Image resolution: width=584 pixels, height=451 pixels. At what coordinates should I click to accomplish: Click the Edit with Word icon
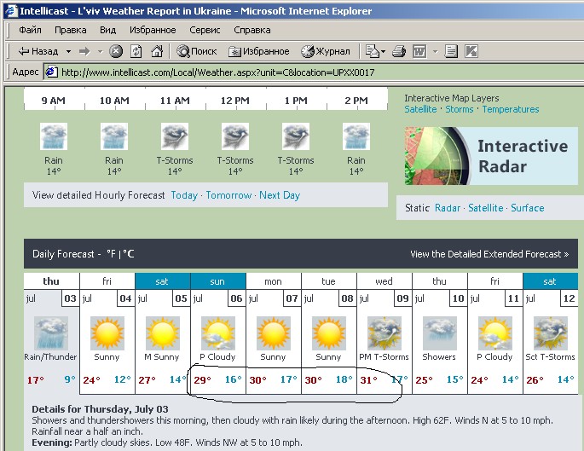pos(419,51)
